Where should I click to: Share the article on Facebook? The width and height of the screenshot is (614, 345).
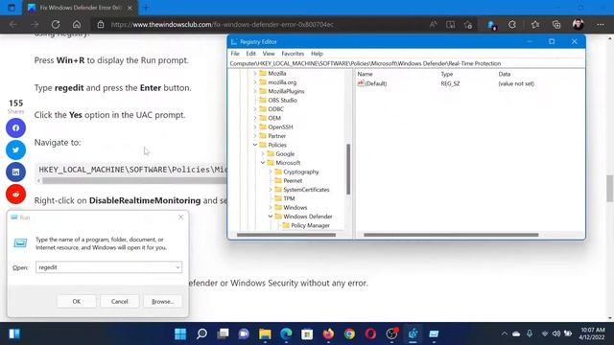click(x=15, y=127)
